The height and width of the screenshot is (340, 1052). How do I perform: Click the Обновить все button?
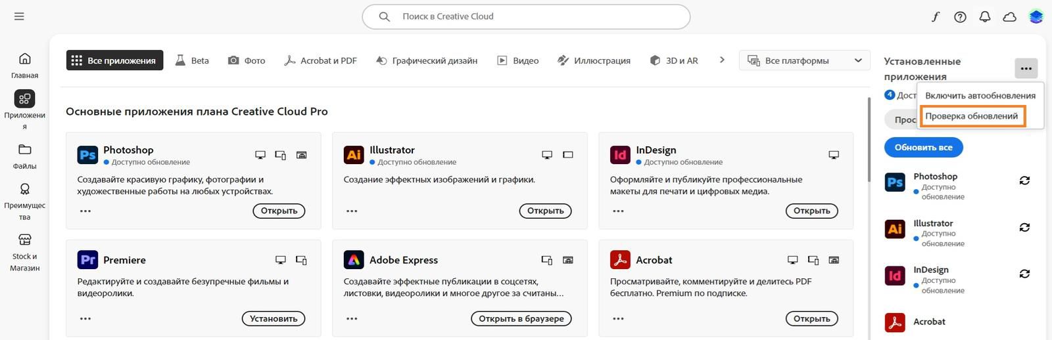(x=923, y=147)
